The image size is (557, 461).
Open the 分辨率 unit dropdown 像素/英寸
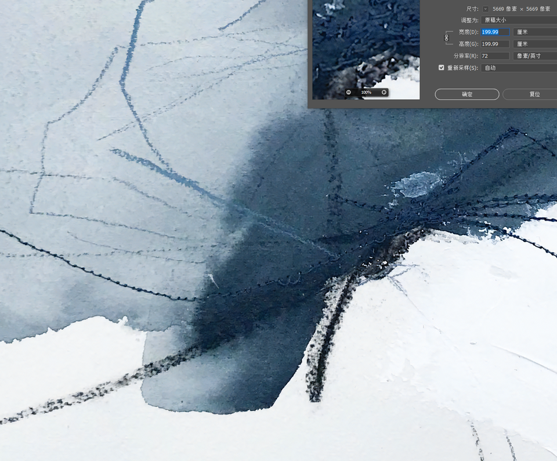(535, 56)
